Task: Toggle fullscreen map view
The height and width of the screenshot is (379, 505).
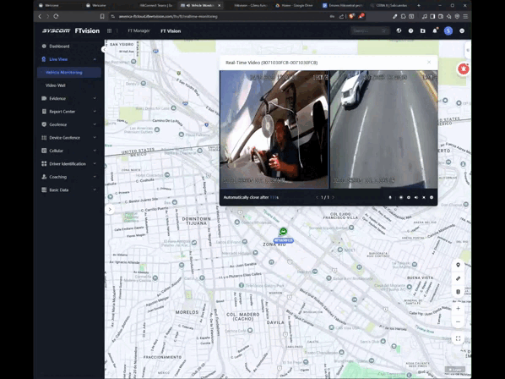Action: [458, 338]
